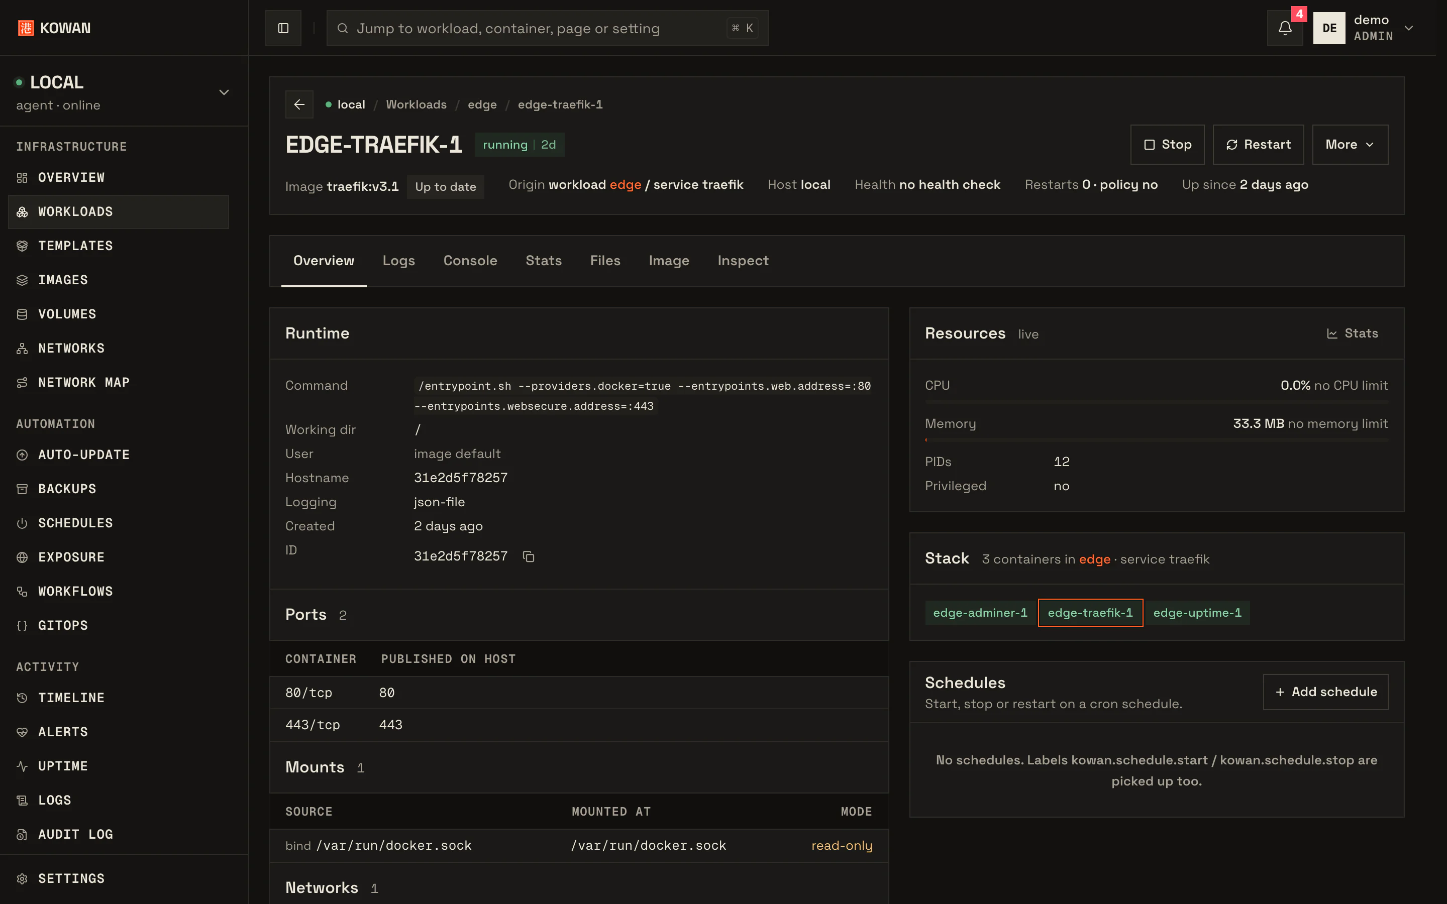Click the back arrow button
1447x904 pixels.
[x=299, y=104]
